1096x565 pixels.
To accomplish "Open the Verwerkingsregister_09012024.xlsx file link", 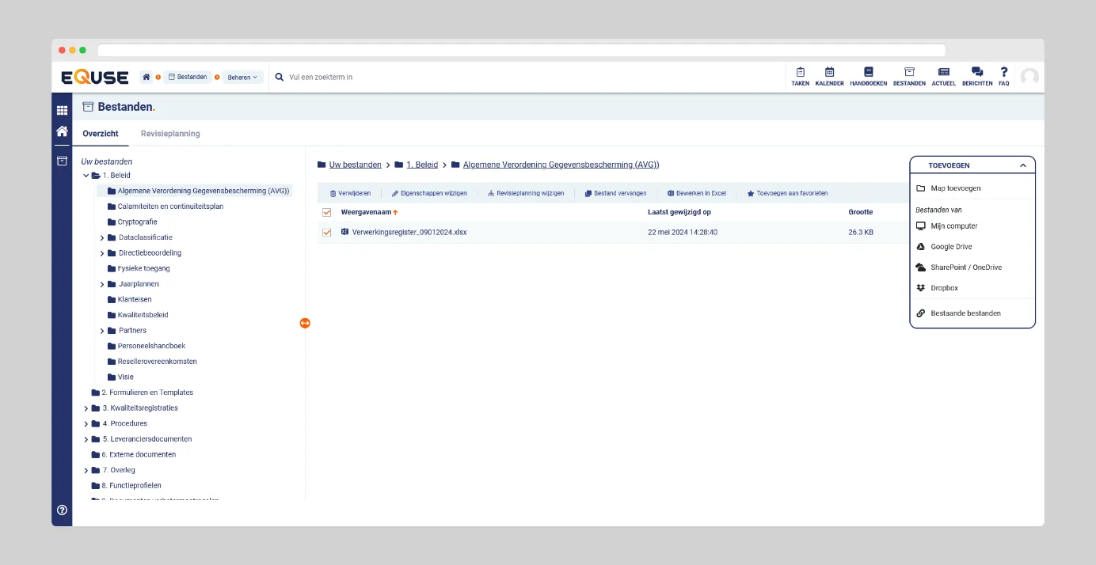I will pos(409,233).
